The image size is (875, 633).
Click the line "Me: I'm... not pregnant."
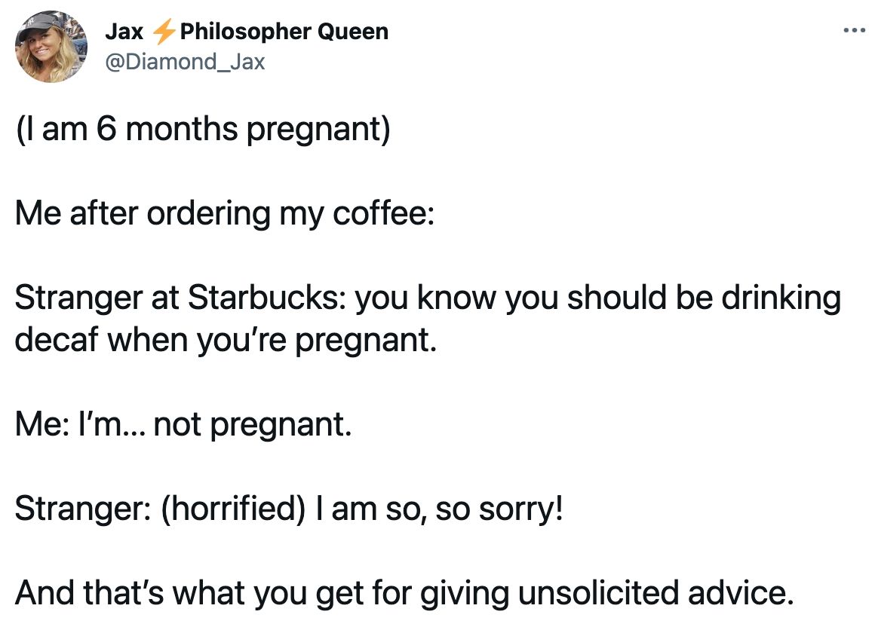(x=183, y=424)
